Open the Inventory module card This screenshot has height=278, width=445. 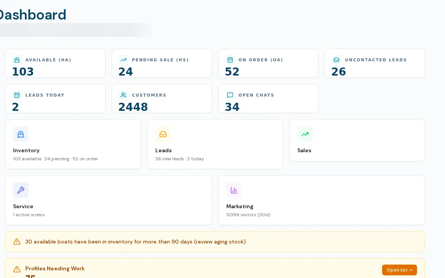(73, 144)
